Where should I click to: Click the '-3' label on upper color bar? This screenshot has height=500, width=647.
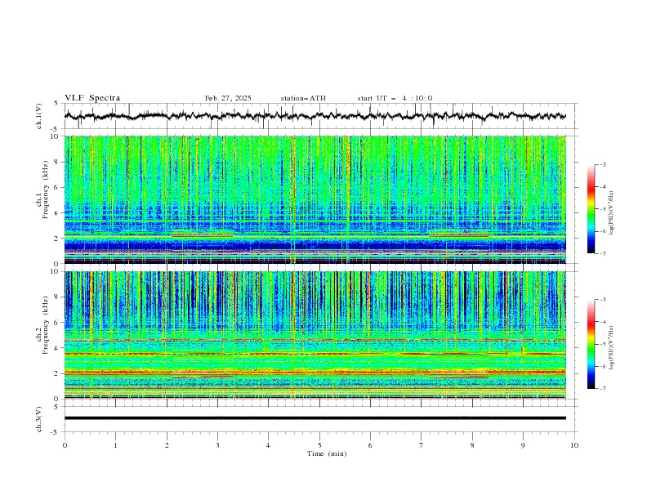click(602, 164)
